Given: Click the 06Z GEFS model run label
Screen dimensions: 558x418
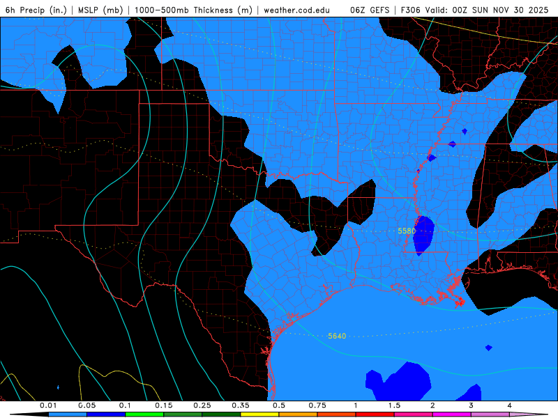Looking at the screenshot, I should coord(370,10).
